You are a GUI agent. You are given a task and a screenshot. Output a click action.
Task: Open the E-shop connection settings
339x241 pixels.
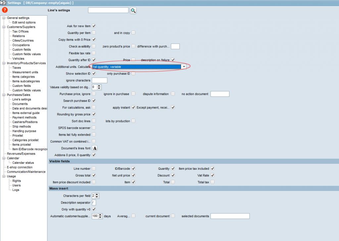pos(20,167)
